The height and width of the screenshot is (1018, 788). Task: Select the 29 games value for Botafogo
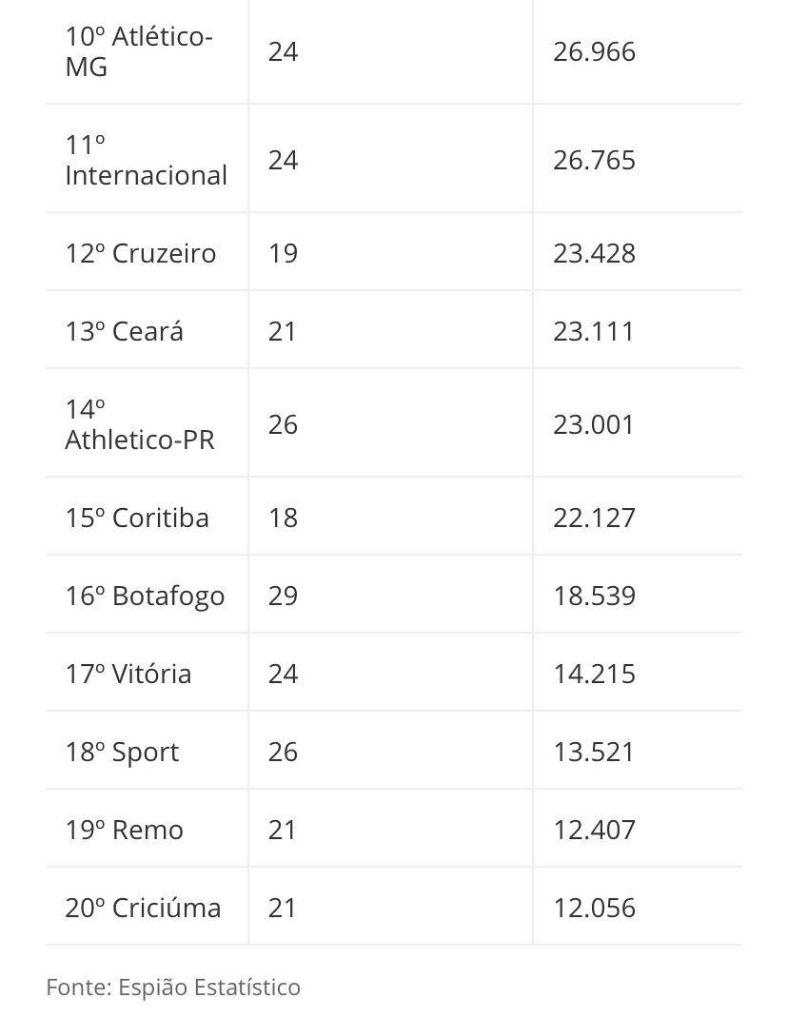click(x=284, y=596)
